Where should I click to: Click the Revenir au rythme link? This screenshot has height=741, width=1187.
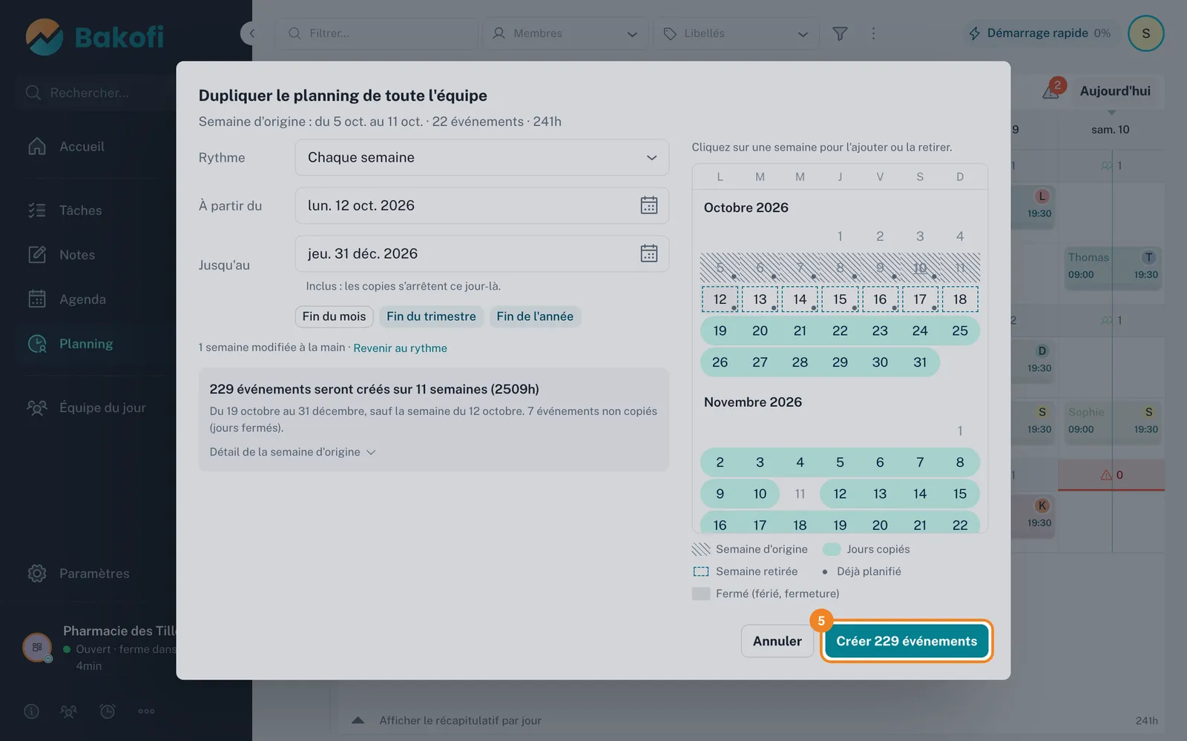[x=400, y=348]
